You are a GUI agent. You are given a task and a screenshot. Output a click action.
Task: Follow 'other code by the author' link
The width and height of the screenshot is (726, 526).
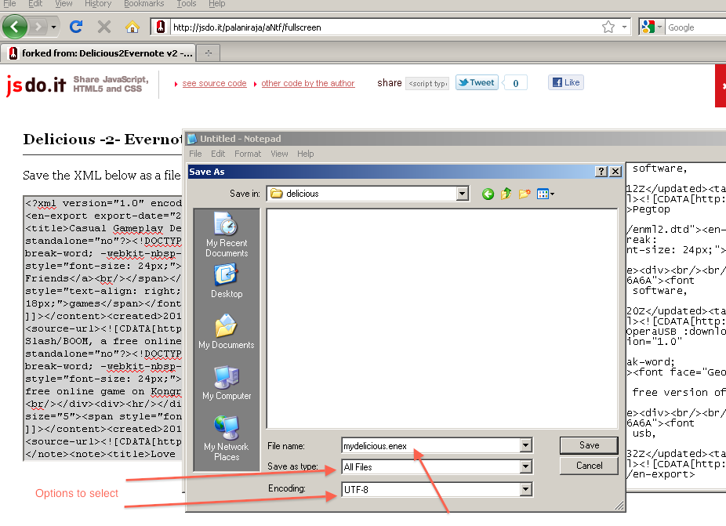pyautogui.click(x=308, y=83)
